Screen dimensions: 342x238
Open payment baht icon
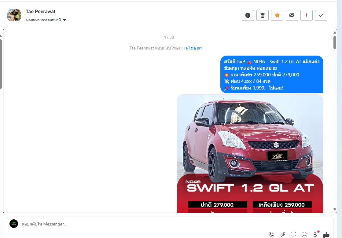(x=315, y=235)
